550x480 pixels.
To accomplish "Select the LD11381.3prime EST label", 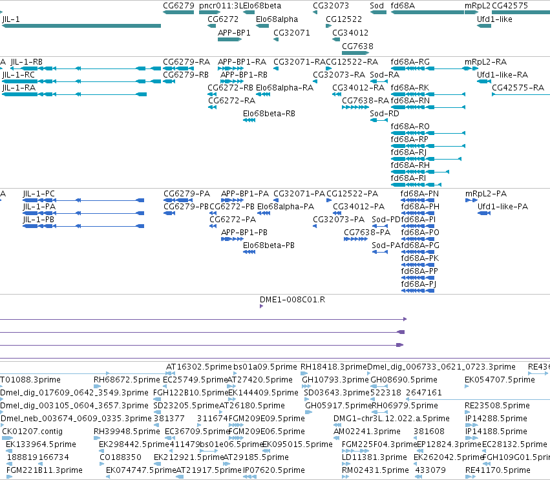I will coord(374,457).
